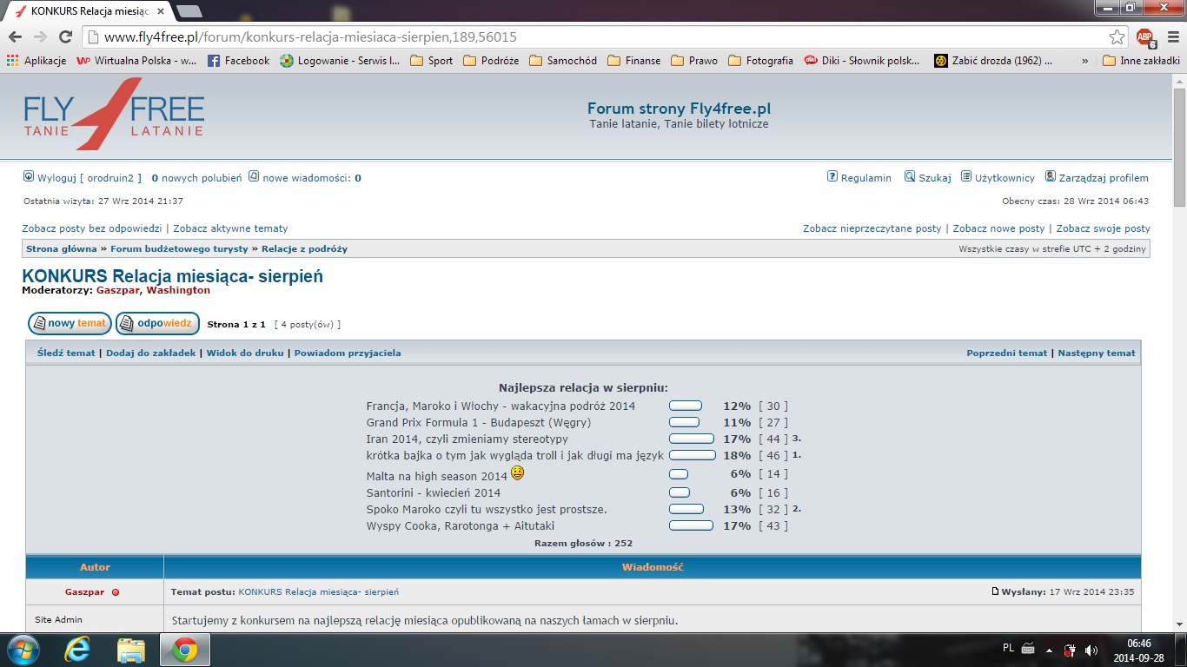Reload the page with the refresh icon
Screen dimensions: 1187x667
point(65,36)
